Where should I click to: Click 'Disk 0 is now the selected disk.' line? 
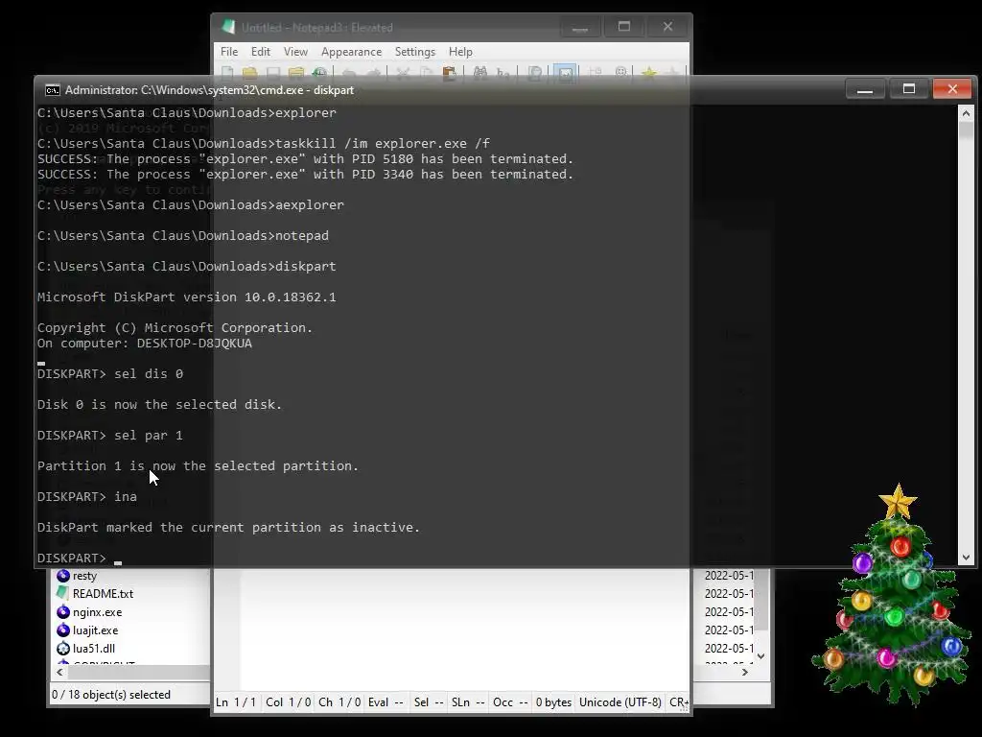(x=160, y=405)
